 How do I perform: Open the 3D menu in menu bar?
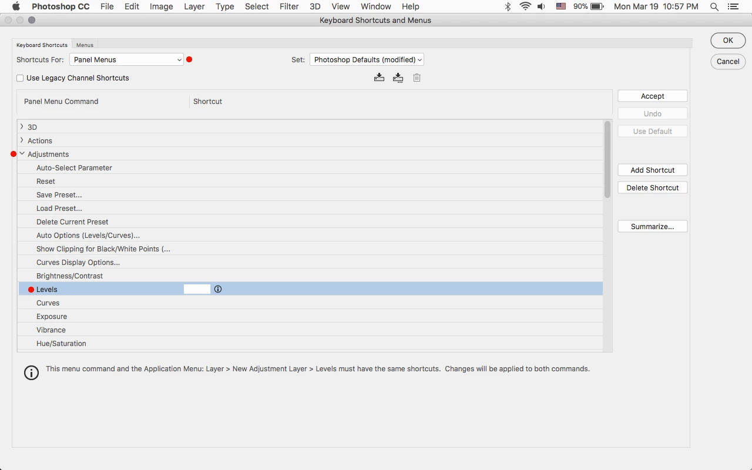(315, 6)
